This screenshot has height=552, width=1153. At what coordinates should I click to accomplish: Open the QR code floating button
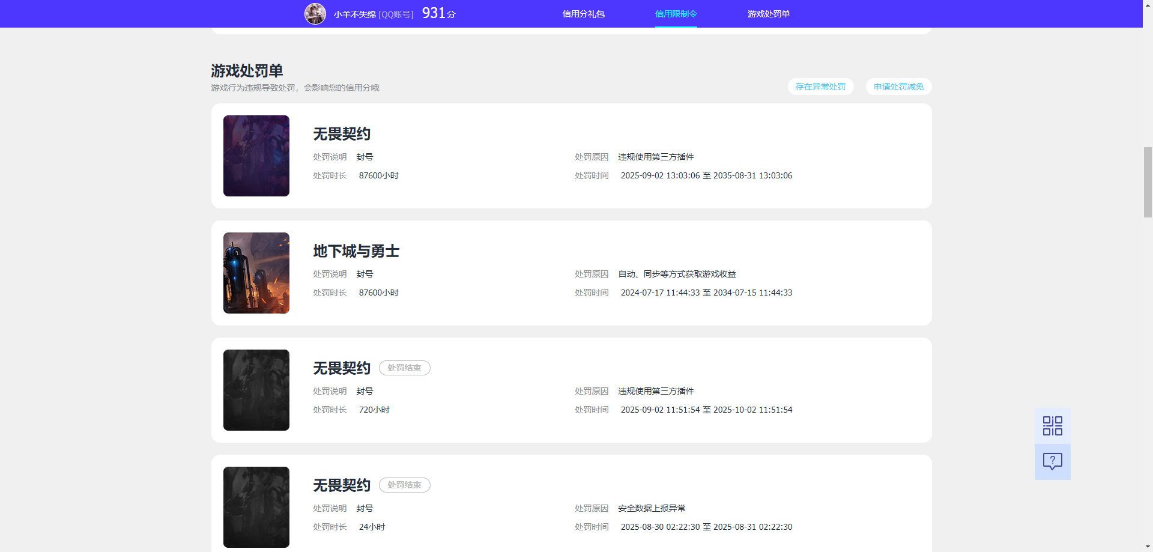point(1053,426)
